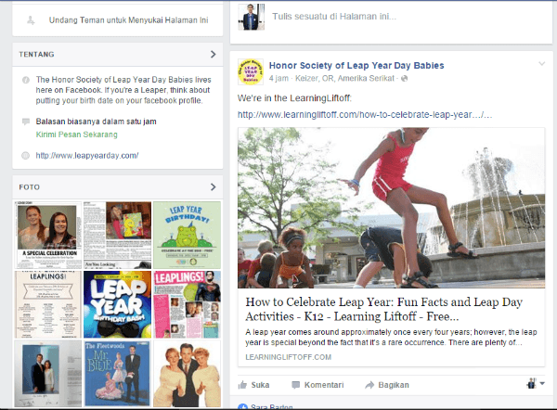Click Tulis sesuatu di Halaman ini field
The width and height of the screenshot is (557, 410).
334,17
